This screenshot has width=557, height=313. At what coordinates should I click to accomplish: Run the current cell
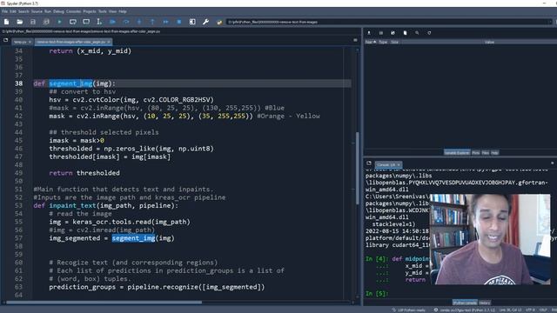coord(73,22)
